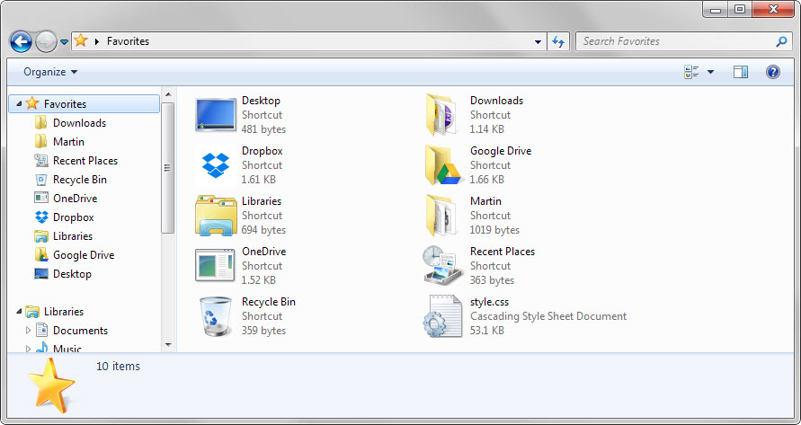The height and width of the screenshot is (425, 801).
Task: Click the Recycle Bin file name in file list
Action: (269, 302)
